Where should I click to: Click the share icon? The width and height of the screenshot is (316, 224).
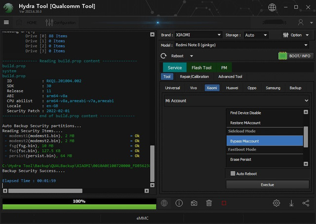click(306, 203)
